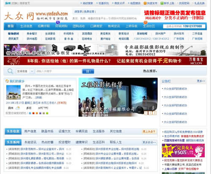This screenshot has height=174, width=211.
Task: Select slide 2 on the banner carousel
Action: point(150,113)
